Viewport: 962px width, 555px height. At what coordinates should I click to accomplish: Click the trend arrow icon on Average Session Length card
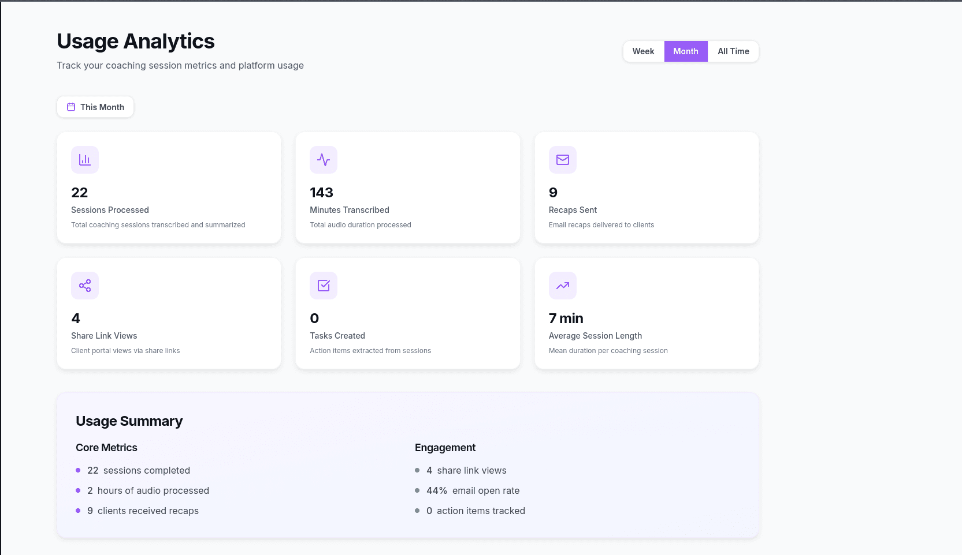tap(562, 285)
